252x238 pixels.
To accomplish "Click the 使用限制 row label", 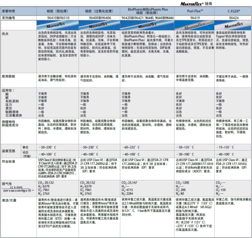I will 8,77.
